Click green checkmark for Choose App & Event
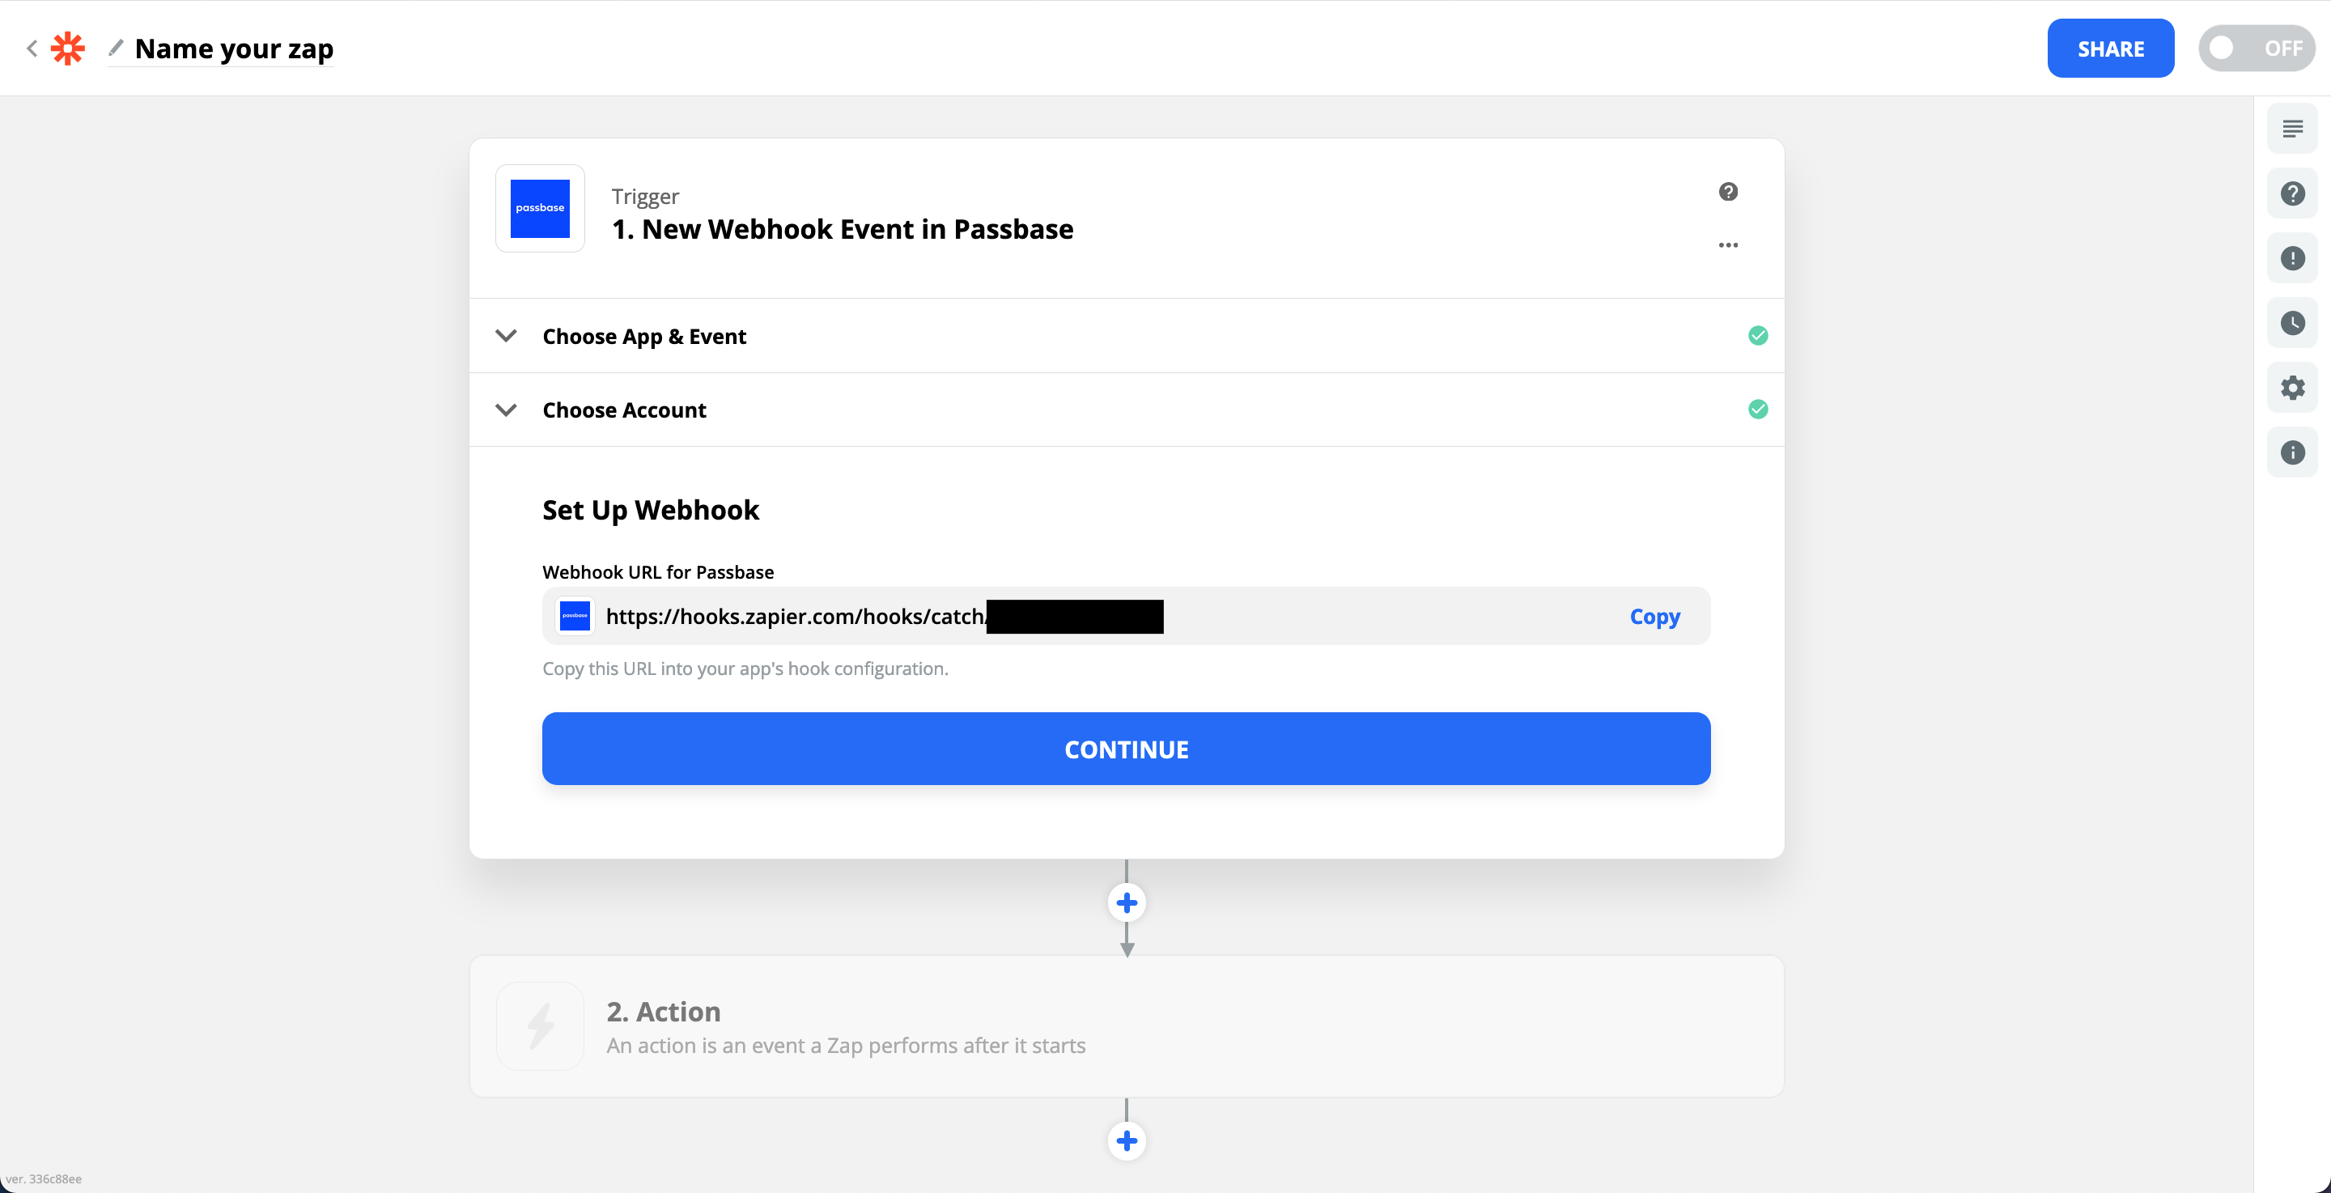 (x=1757, y=336)
